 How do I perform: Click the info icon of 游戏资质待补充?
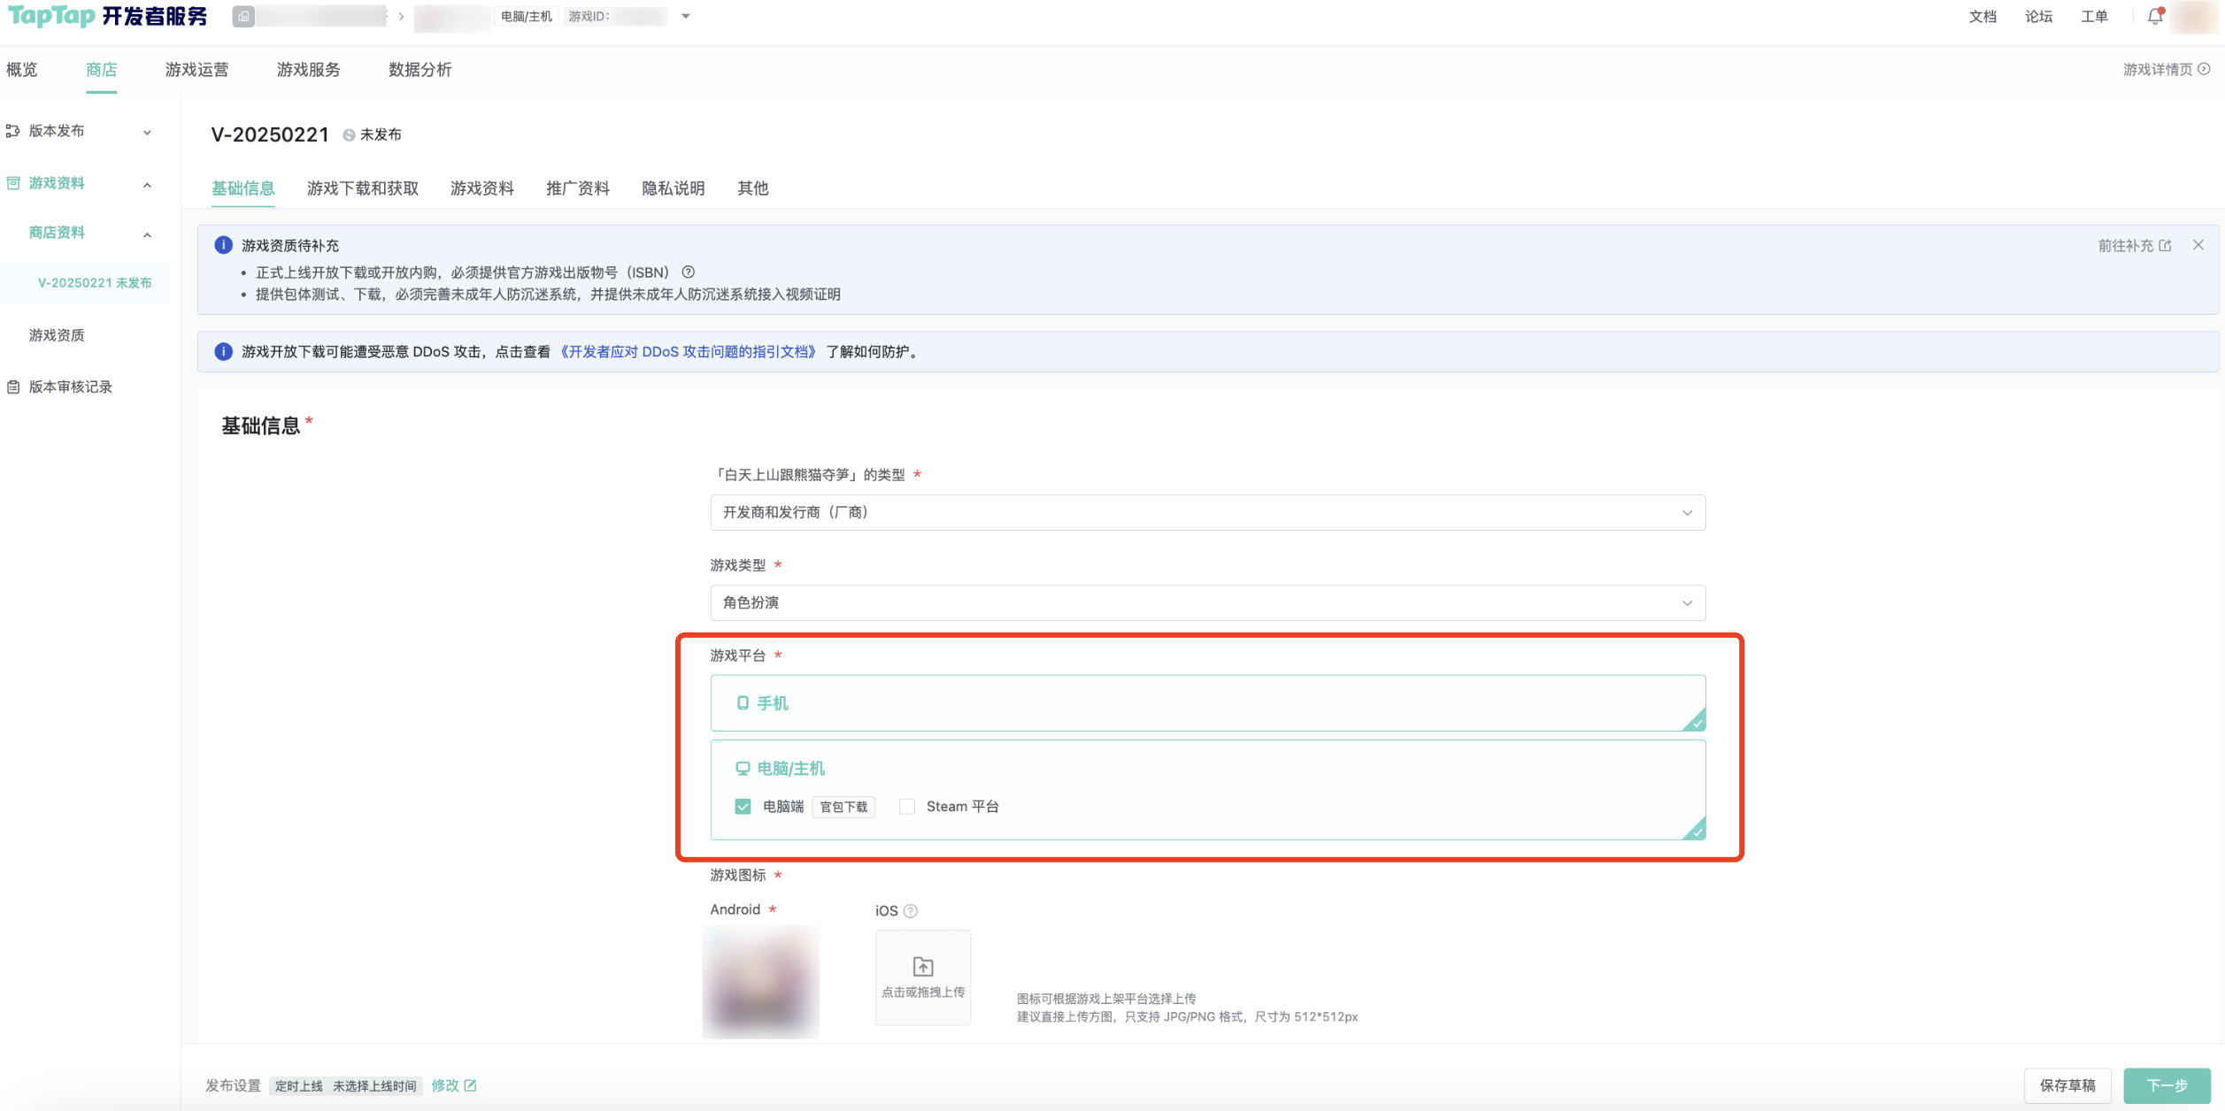click(x=224, y=245)
